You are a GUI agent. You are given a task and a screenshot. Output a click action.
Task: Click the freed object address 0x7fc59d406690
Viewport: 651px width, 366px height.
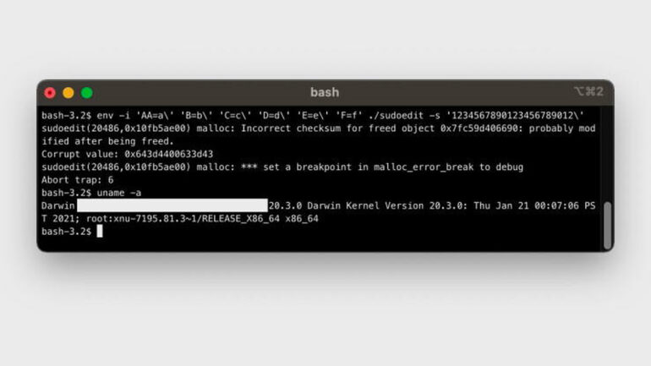click(479, 128)
